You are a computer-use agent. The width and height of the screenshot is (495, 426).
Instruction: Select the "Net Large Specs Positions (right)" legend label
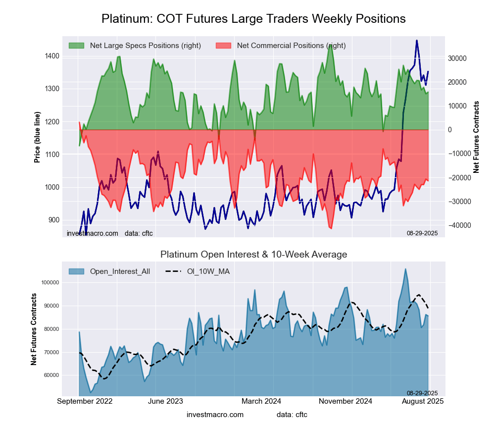click(145, 46)
